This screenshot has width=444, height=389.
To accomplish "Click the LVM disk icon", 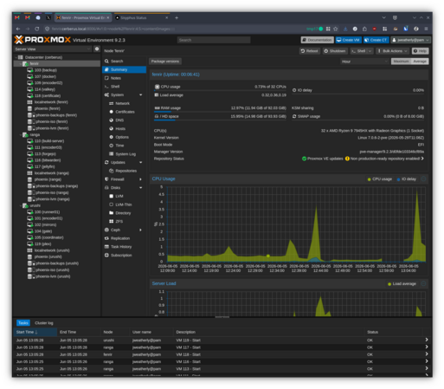I will (111, 196).
